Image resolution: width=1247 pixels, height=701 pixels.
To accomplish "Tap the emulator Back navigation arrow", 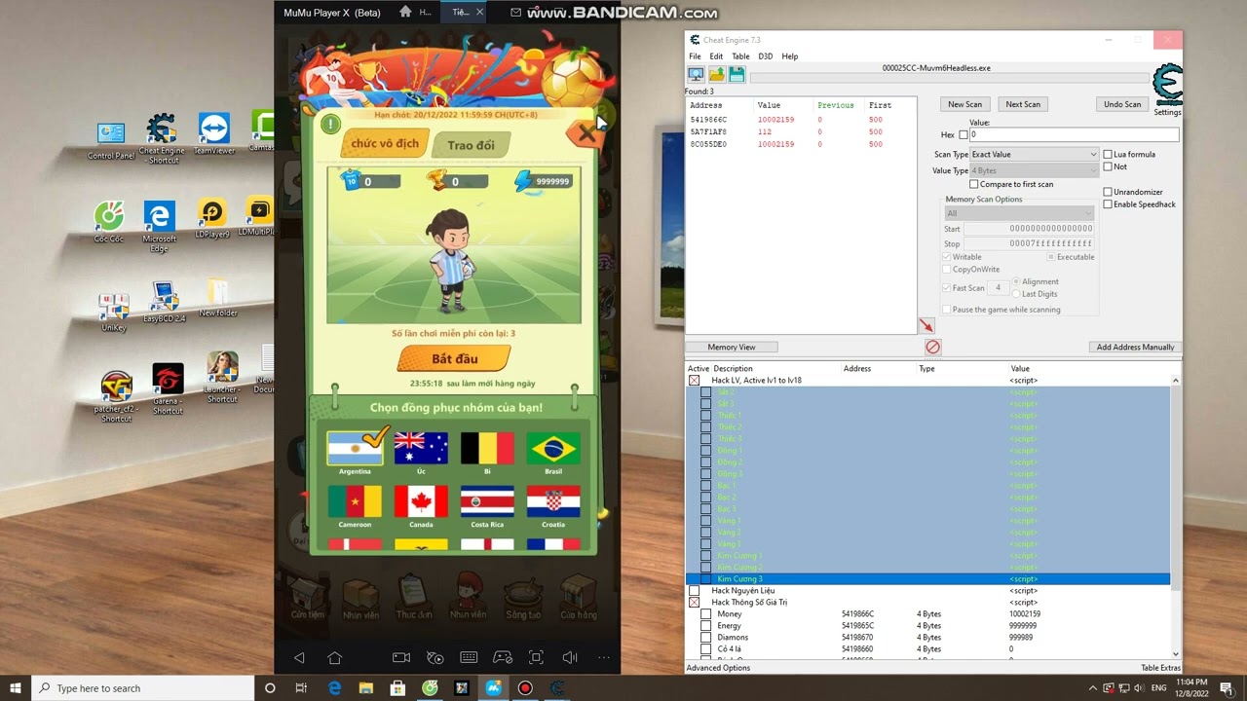I will [299, 658].
